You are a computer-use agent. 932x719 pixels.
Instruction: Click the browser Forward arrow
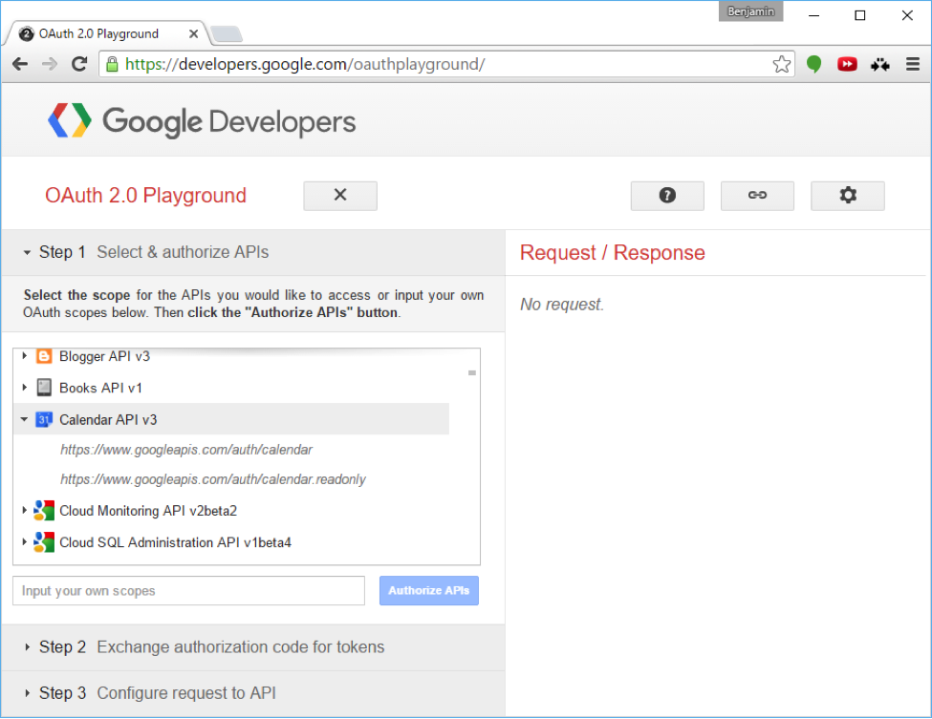50,64
